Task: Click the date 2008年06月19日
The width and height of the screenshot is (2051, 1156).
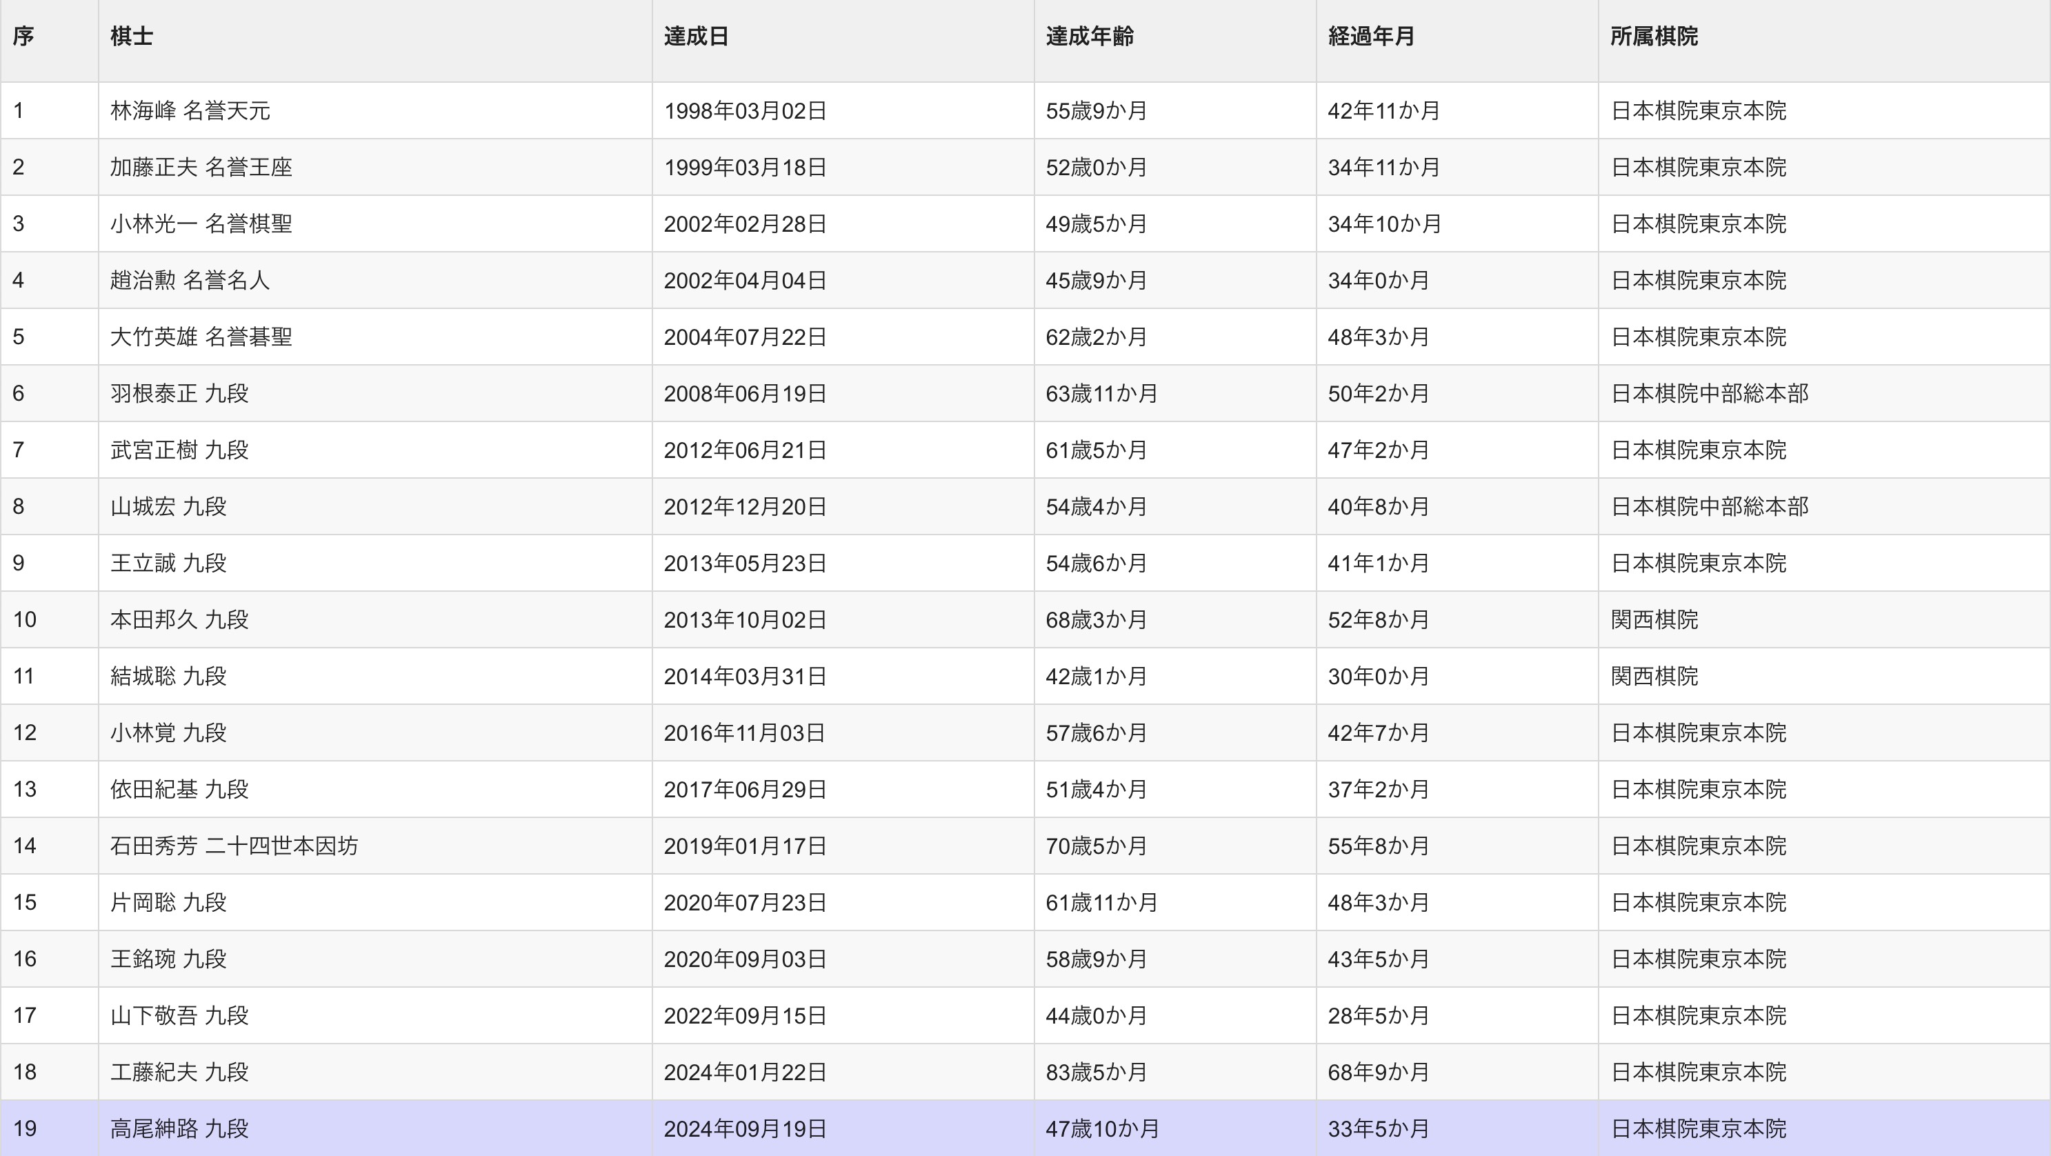Action: (x=746, y=393)
